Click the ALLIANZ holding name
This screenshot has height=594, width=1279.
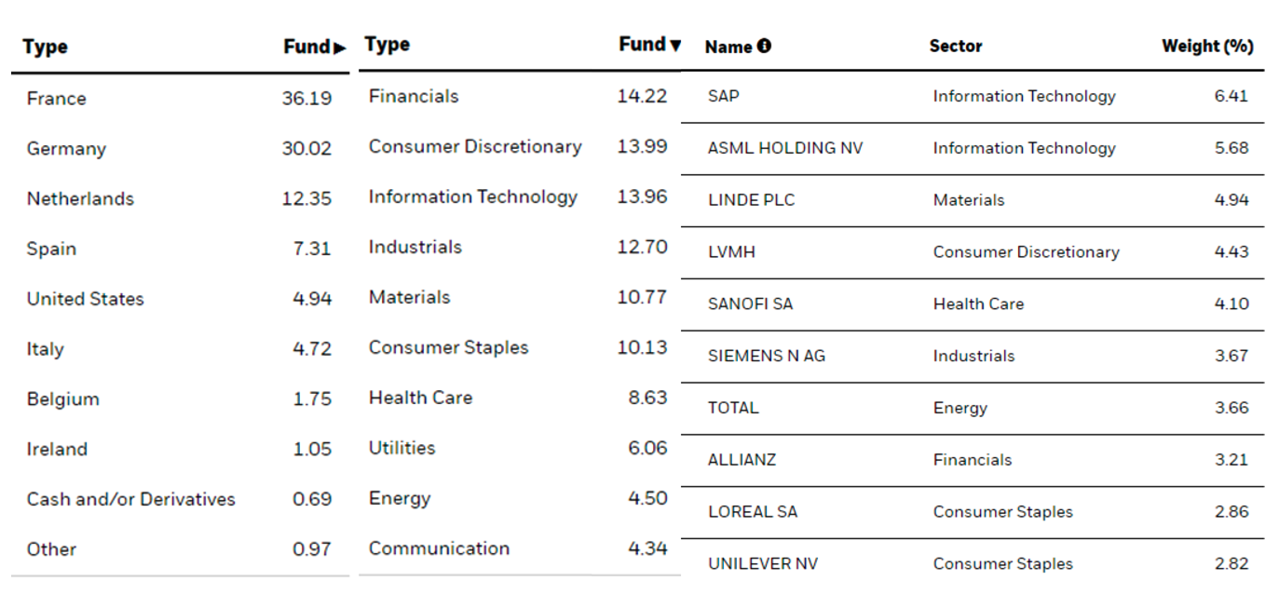tap(742, 460)
